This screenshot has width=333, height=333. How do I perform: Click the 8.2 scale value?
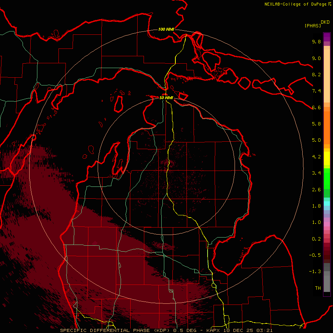316,74
